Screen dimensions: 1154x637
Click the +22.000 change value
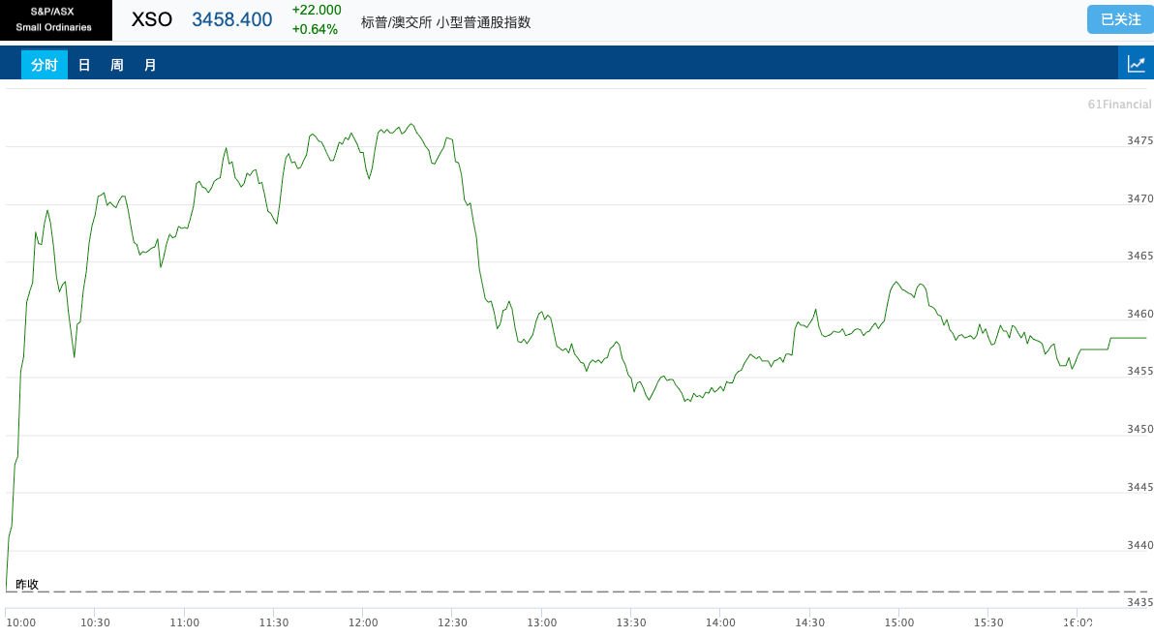tap(317, 11)
